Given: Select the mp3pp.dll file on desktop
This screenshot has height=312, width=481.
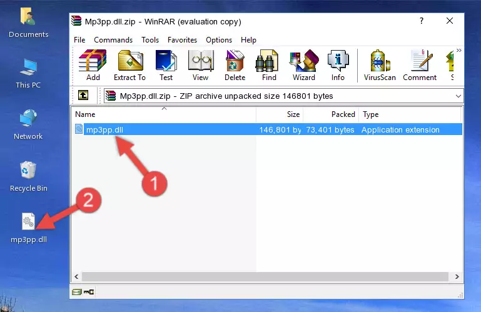Looking at the screenshot, I should (29, 228).
